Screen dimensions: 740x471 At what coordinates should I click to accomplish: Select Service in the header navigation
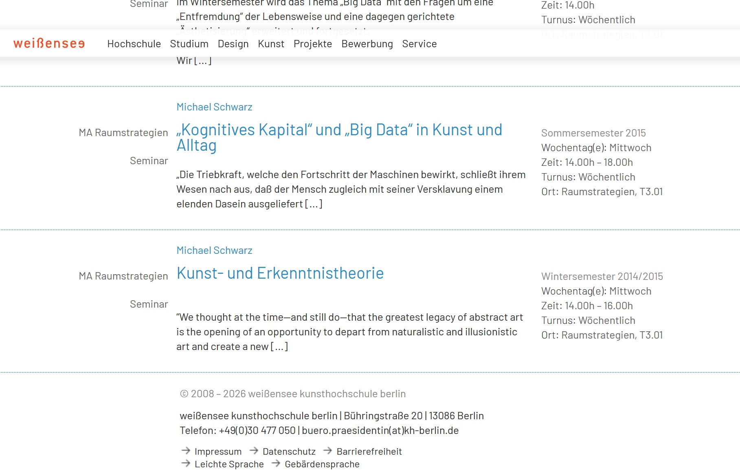coord(419,44)
